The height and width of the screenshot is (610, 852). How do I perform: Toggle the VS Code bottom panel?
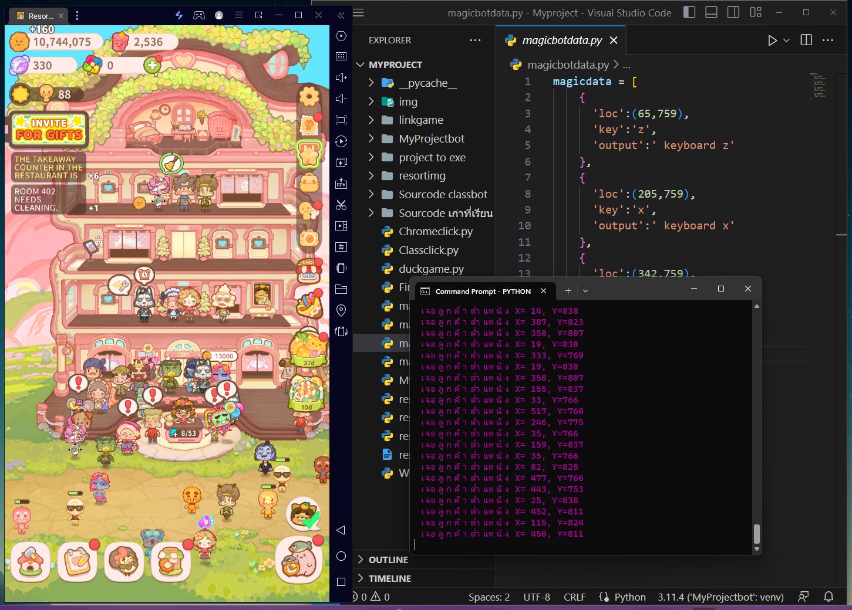[x=711, y=12]
